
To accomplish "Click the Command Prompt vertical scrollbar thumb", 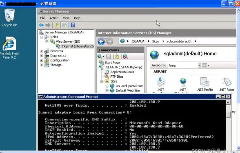I will click(x=228, y=114).
